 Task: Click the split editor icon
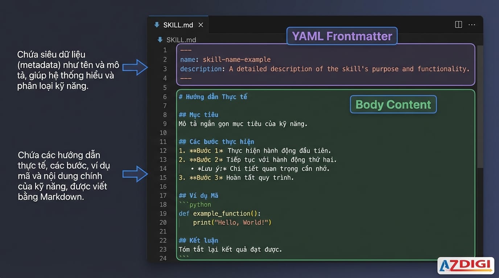point(458,25)
